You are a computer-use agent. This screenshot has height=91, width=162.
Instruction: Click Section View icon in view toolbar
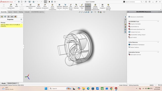[86, 12]
